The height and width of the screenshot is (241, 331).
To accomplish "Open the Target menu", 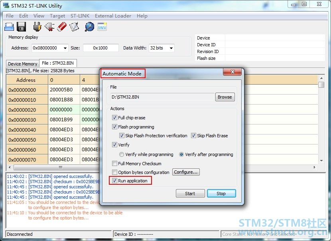I will click(x=57, y=16).
